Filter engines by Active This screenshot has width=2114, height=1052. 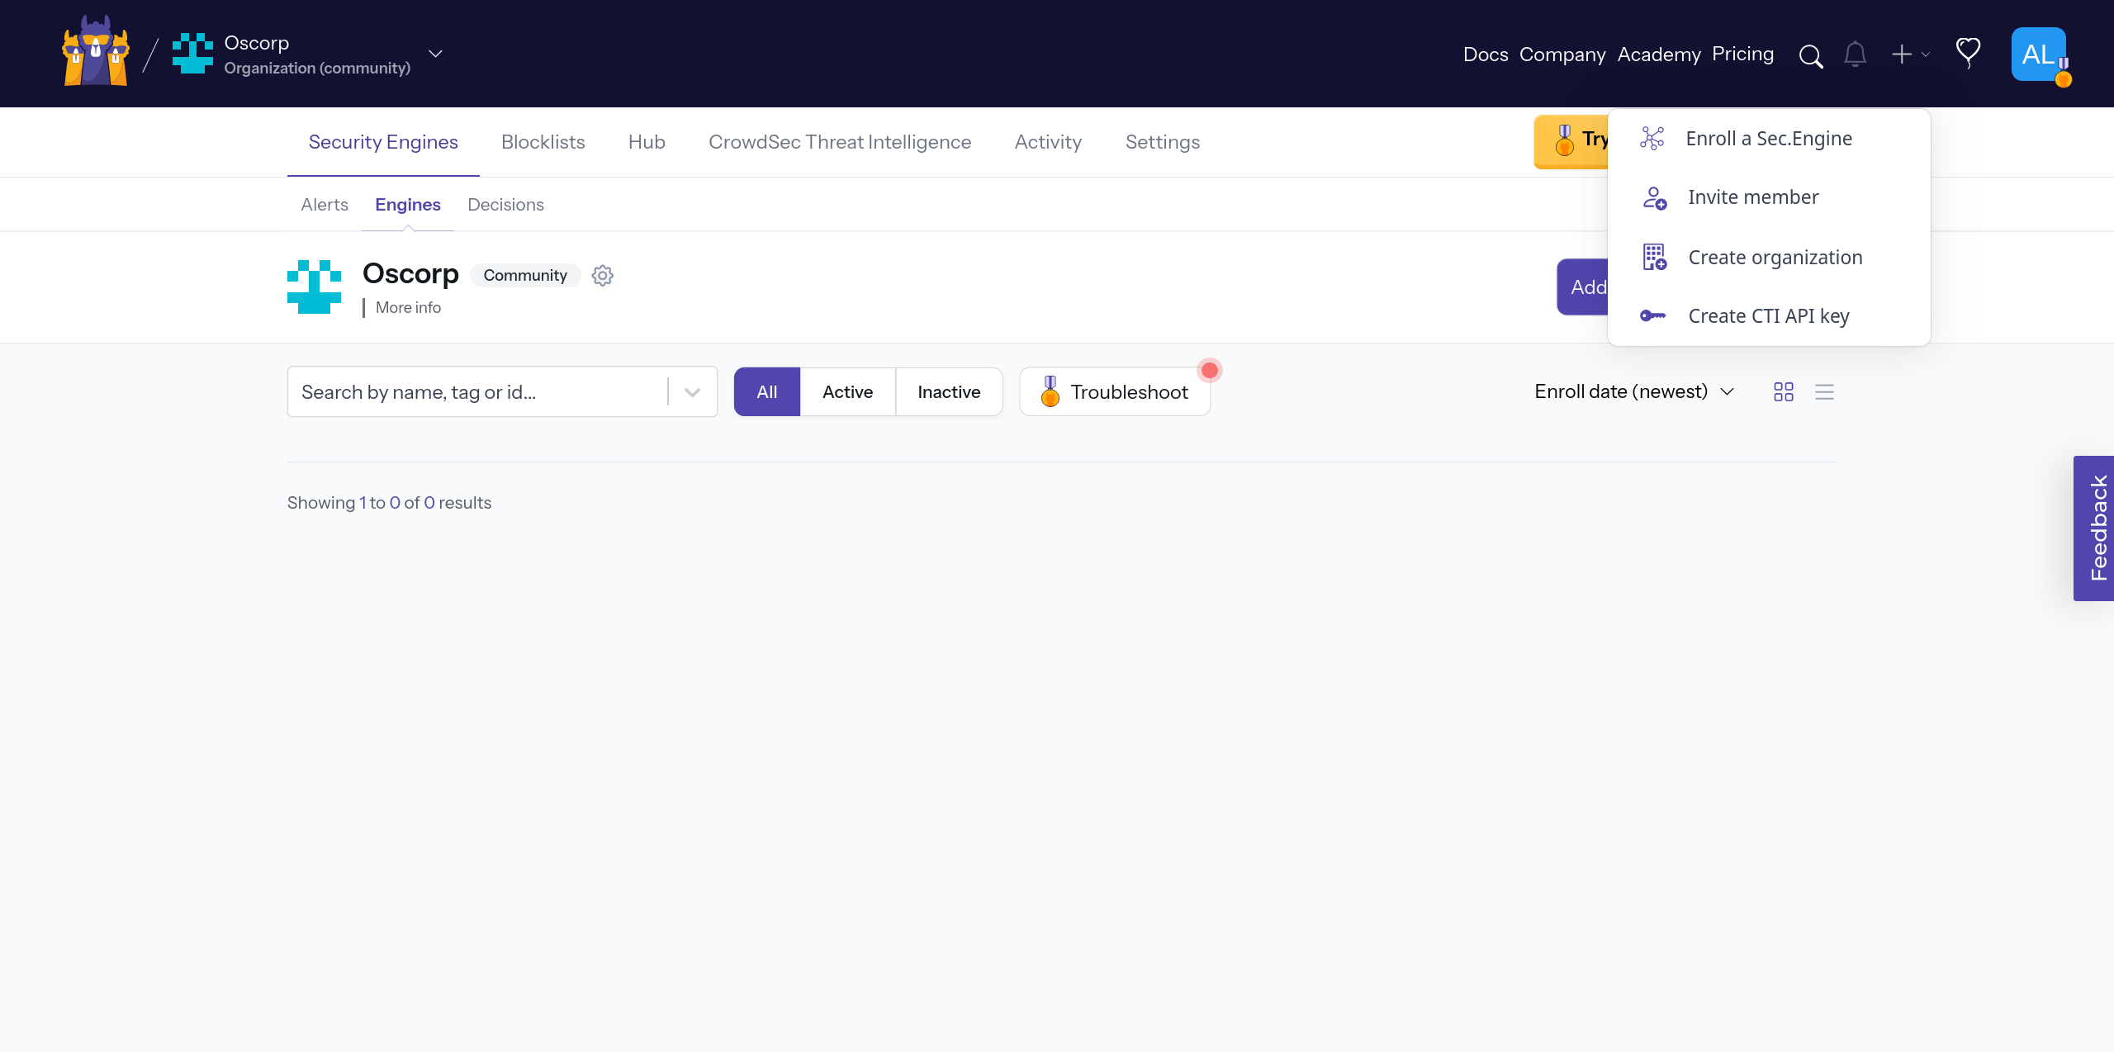(846, 391)
